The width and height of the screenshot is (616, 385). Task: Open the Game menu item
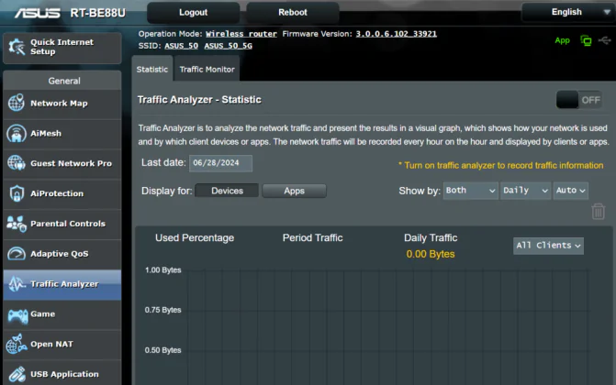pos(62,314)
